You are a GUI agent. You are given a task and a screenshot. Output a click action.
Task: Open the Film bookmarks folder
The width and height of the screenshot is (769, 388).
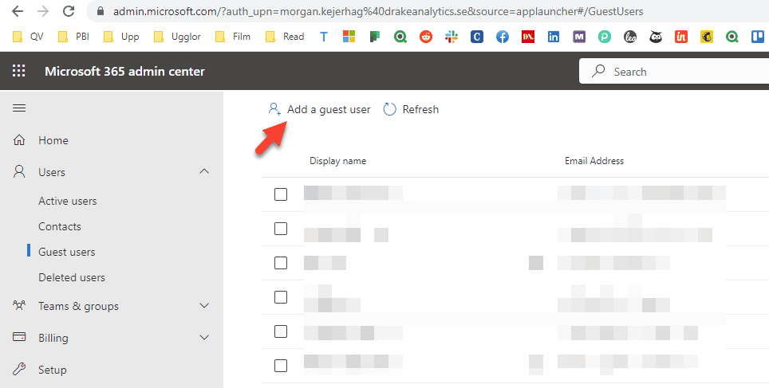[x=233, y=37]
